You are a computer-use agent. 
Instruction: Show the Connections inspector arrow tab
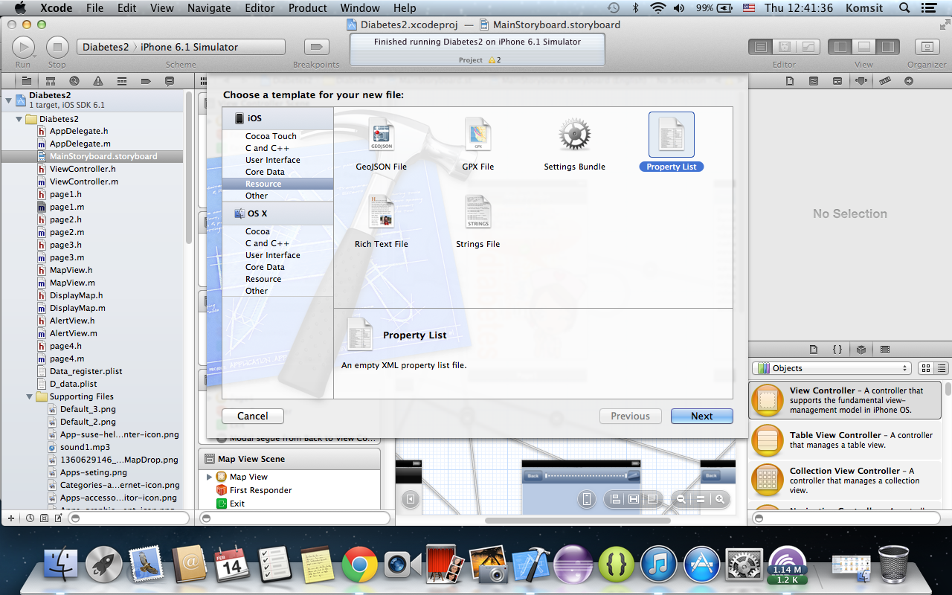click(909, 81)
